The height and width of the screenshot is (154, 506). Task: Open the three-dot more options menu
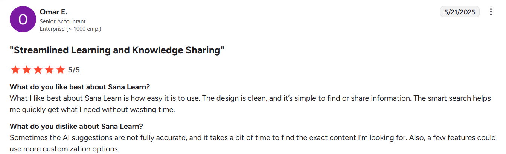click(x=491, y=12)
